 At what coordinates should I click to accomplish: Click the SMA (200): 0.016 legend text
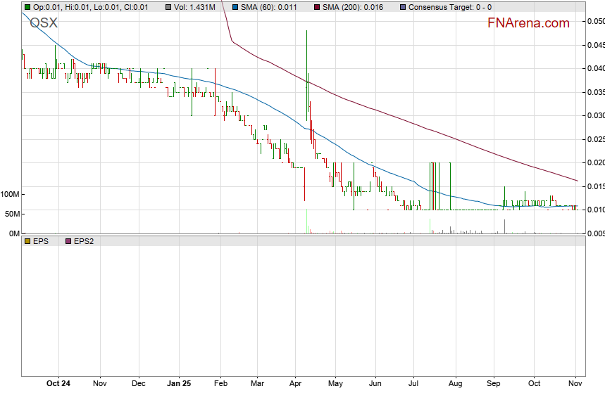(351, 7)
